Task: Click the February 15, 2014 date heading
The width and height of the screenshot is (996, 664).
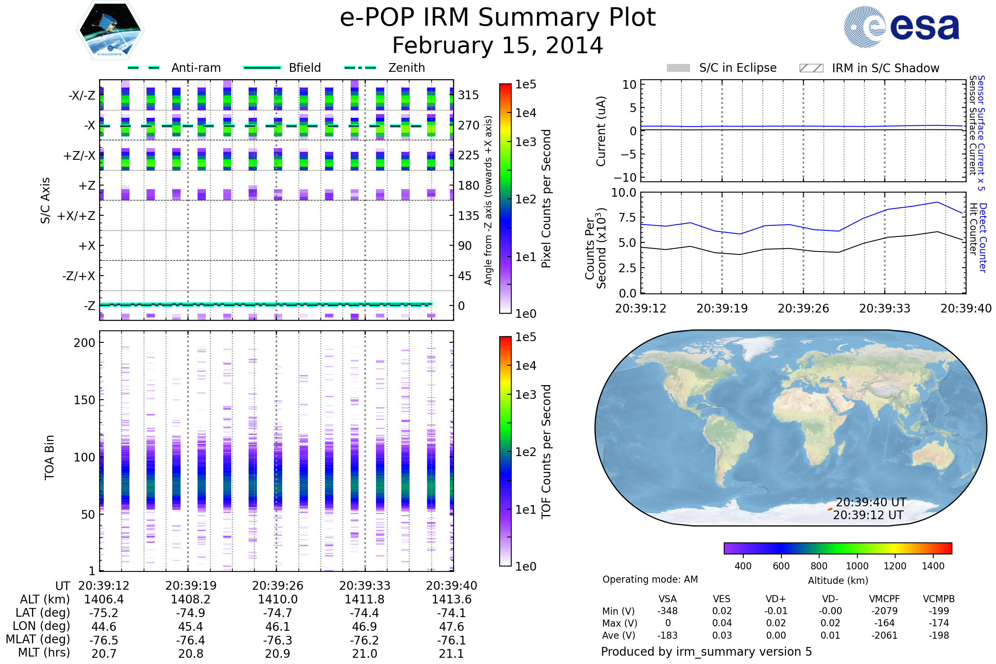Action: pos(498,46)
